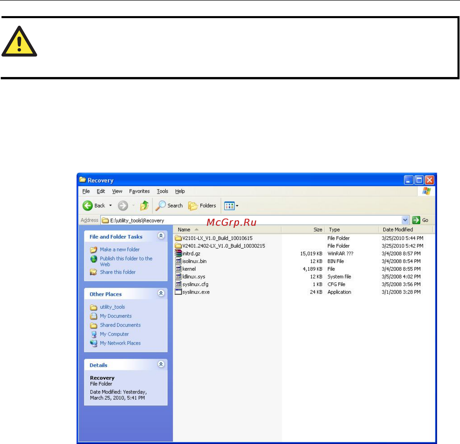The width and height of the screenshot is (460, 444).
Task: Minimize the Recovery window
Action: tap(408, 180)
